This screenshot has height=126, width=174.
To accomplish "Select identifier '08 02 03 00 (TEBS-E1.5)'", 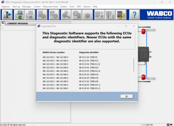I will click(x=89, y=64).
